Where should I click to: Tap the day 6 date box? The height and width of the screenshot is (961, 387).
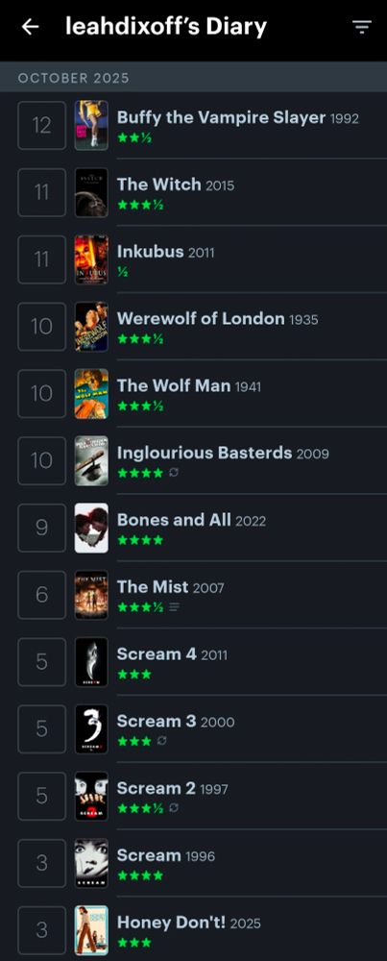(41, 595)
